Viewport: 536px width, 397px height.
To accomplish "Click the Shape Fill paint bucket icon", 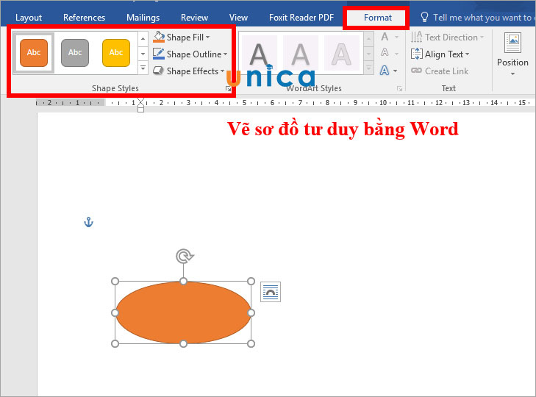I will [159, 37].
